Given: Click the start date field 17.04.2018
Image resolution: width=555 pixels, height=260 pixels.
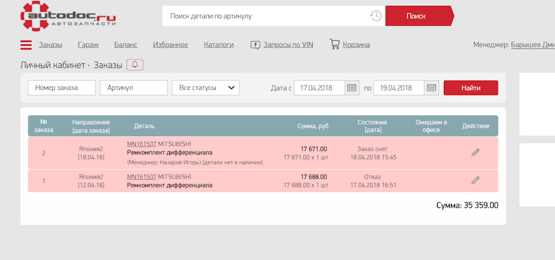Looking at the screenshot, I should (319, 88).
